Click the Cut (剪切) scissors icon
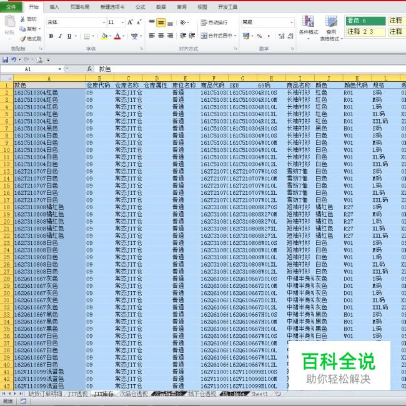Image resolution: width=406 pixels, height=406 pixels. pyautogui.click(x=22, y=19)
